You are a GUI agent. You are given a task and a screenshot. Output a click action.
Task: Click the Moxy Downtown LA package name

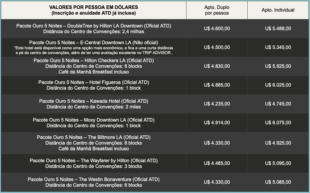(x=94, y=120)
